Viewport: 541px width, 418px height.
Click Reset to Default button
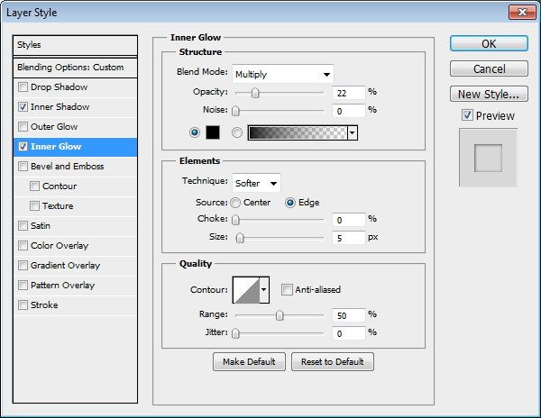[x=332, y=362]
